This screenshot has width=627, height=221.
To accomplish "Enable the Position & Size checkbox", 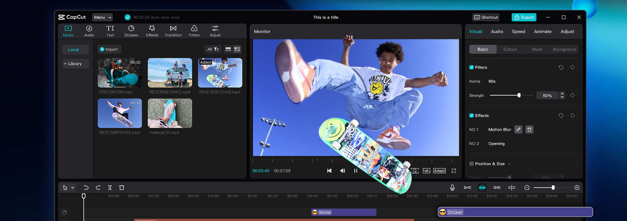I will click(x=471, y=164).
